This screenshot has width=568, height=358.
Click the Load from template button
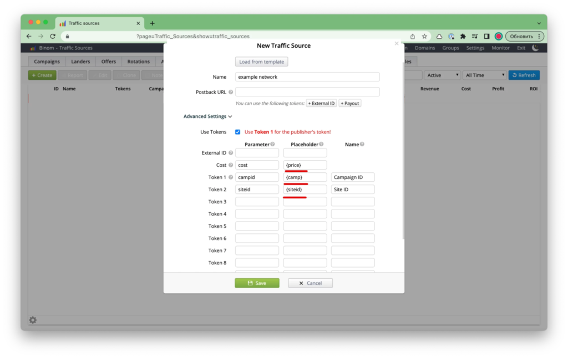(x=261, y=62)
